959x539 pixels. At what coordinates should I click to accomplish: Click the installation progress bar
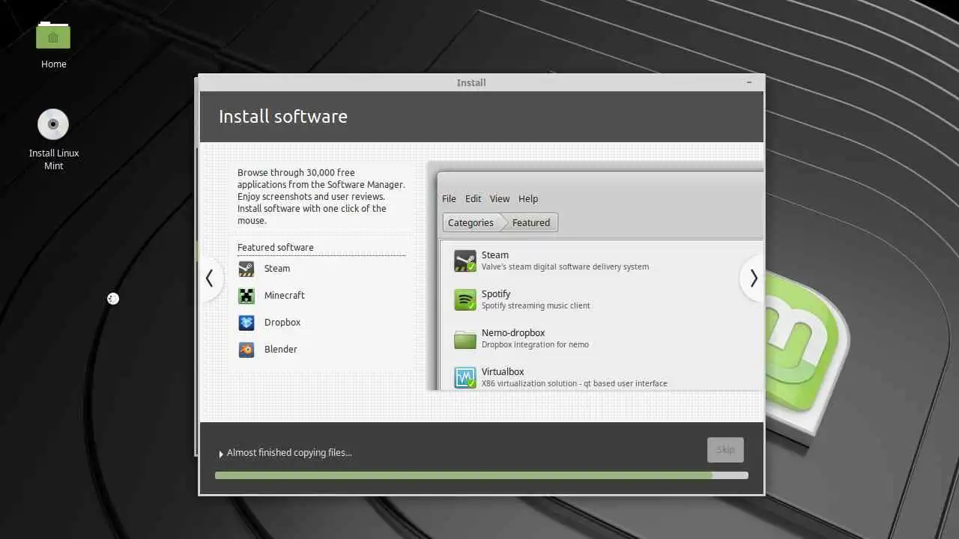[481, 475]
